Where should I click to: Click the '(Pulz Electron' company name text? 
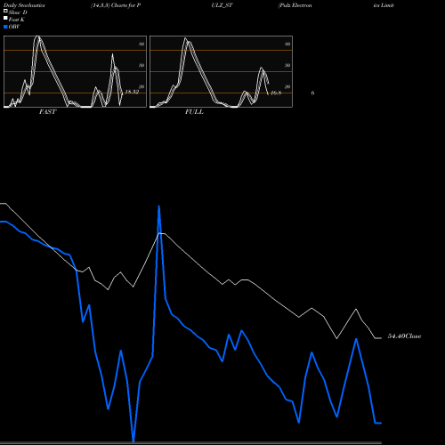(x=295, y=5)
